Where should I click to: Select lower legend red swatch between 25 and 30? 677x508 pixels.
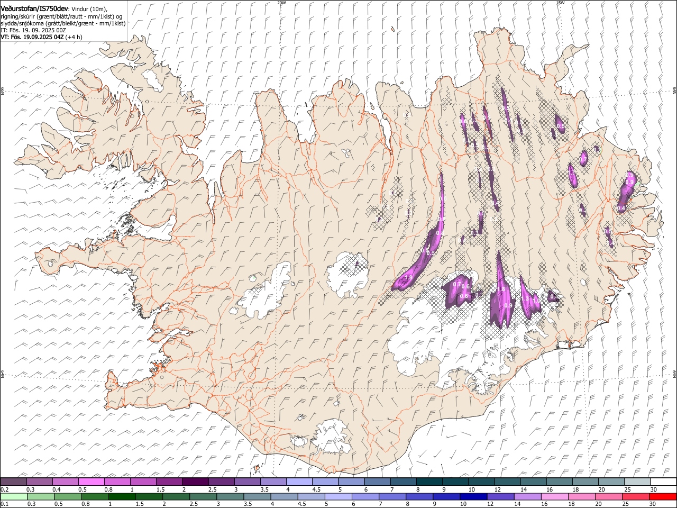click(637, 496)
